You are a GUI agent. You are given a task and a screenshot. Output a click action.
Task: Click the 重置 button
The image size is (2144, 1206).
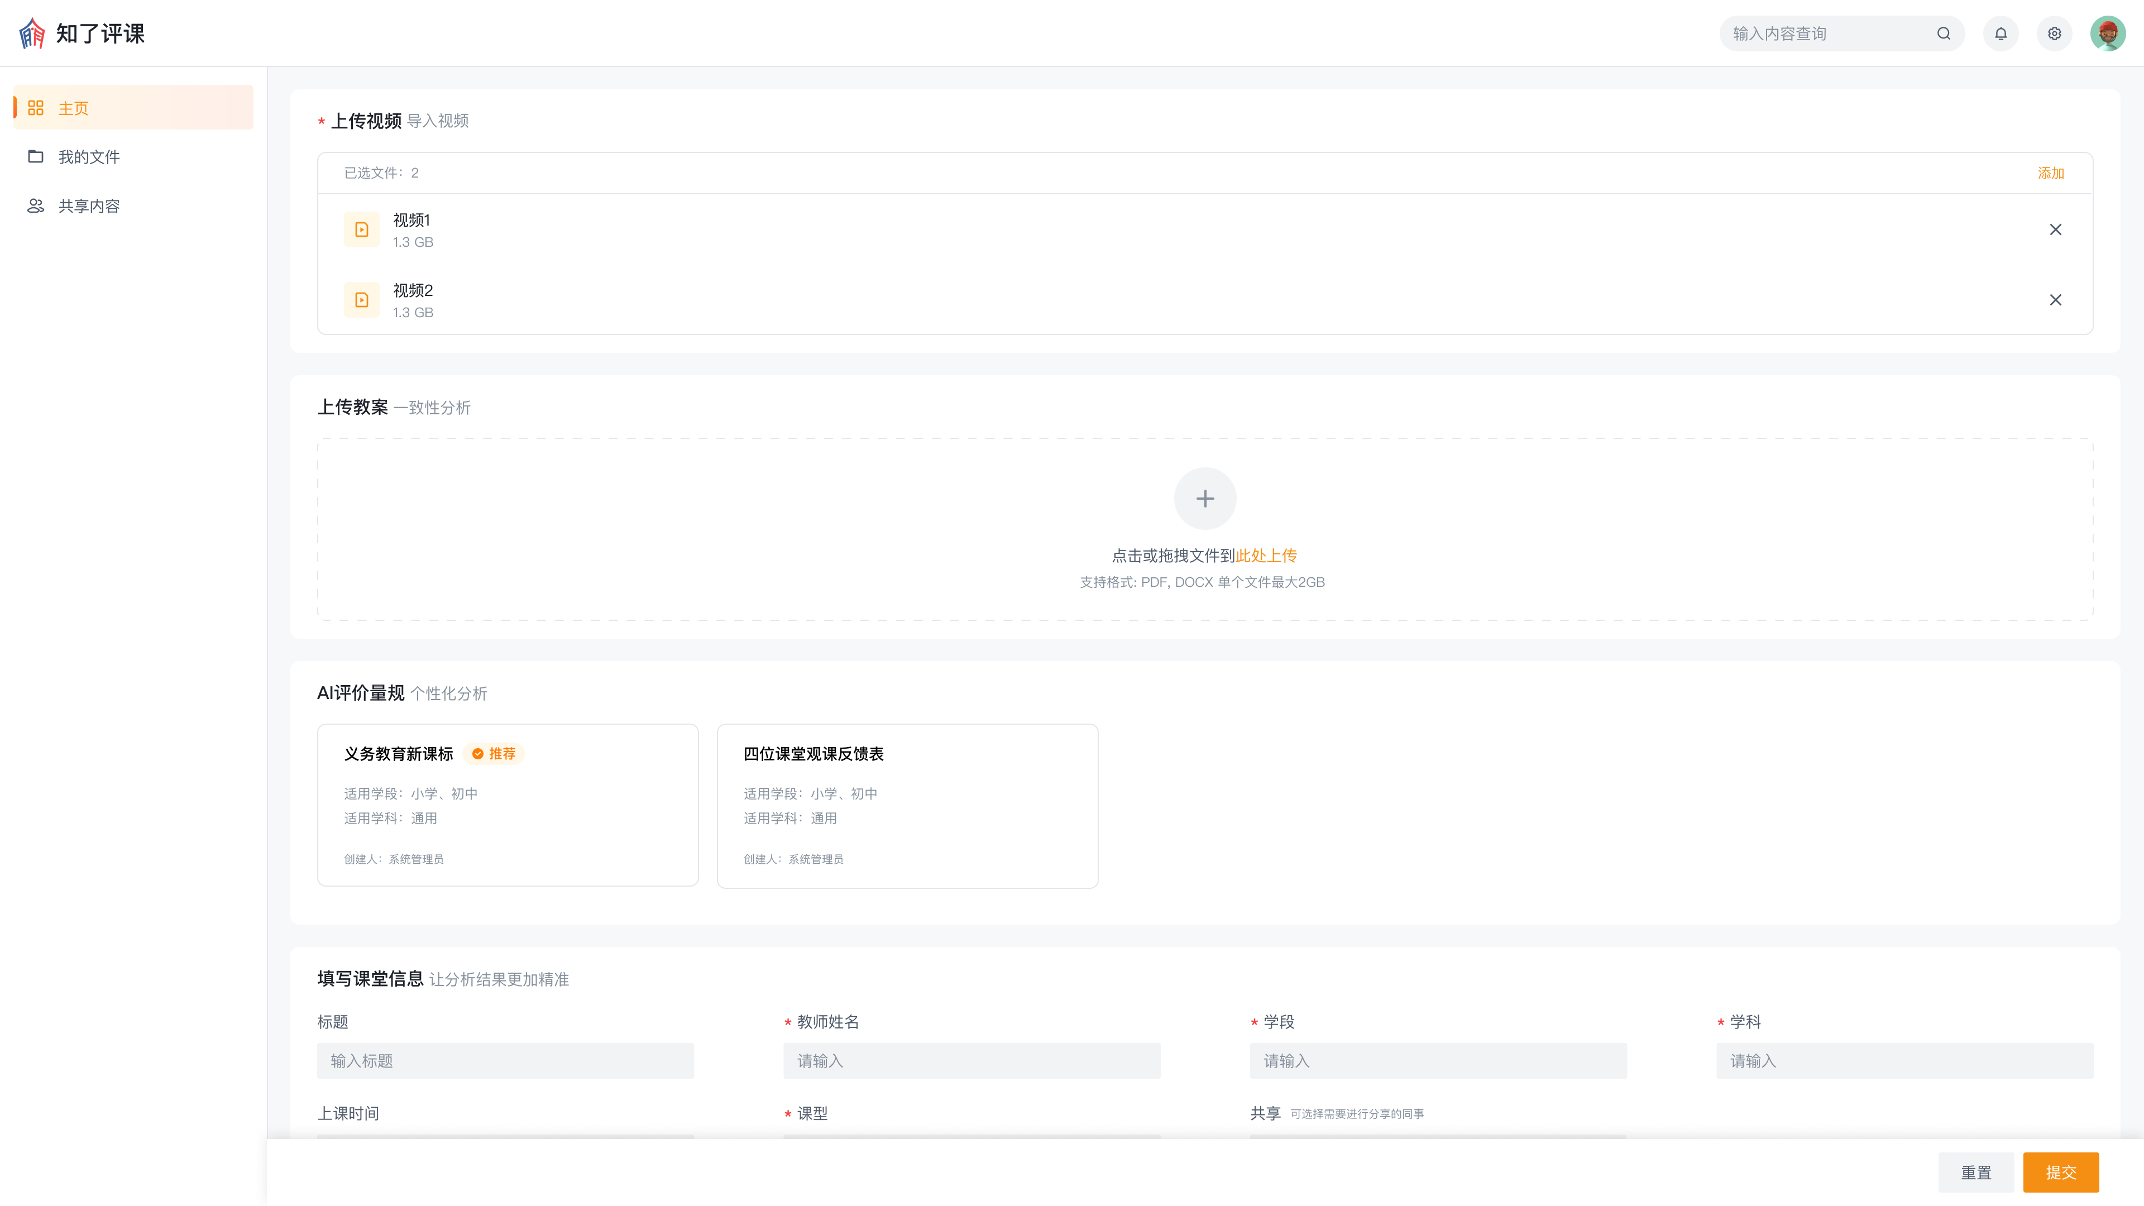pos(1976,1172)
